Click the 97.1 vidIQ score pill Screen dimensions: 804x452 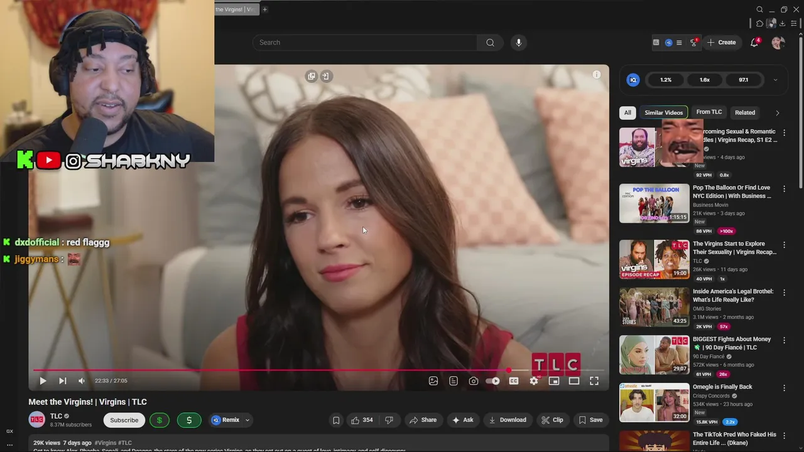[744, 80]
